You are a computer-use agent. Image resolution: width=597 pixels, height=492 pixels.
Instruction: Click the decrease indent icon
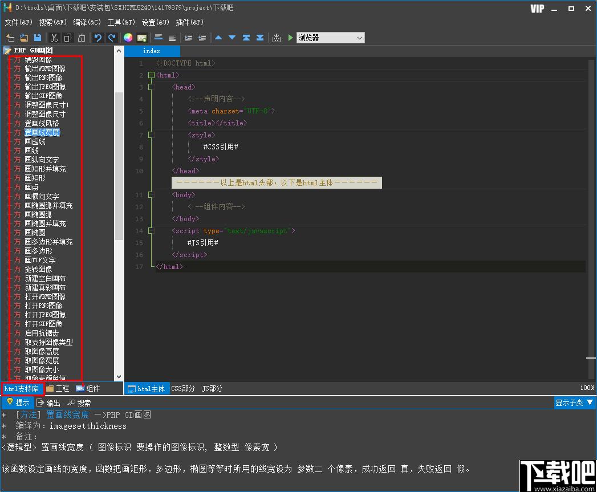202,38
